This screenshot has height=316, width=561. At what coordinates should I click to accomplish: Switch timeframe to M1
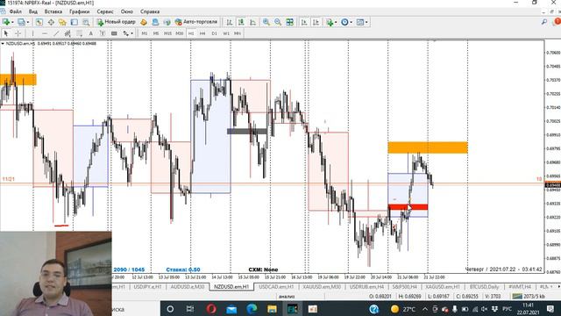tap(145, 33)
